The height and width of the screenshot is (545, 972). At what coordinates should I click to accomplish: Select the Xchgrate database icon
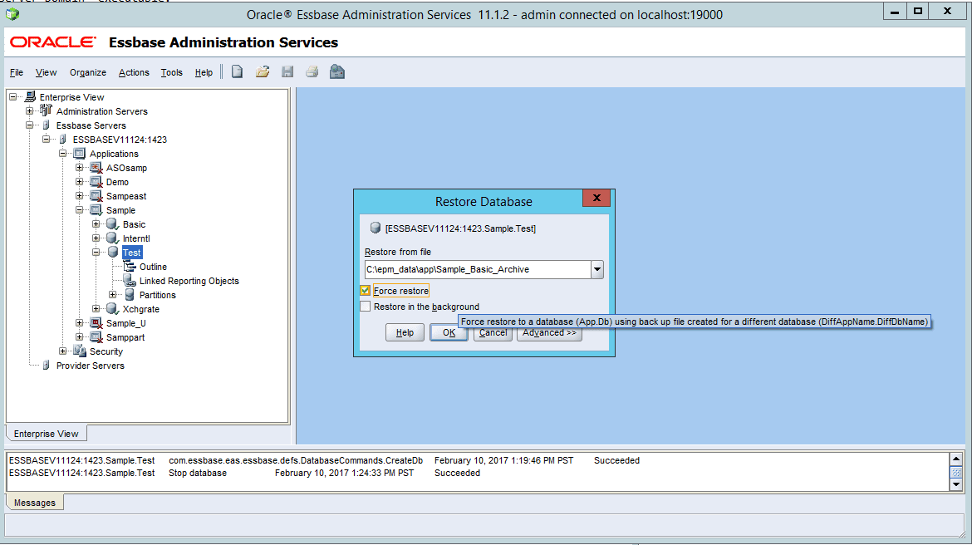[113, 308]
